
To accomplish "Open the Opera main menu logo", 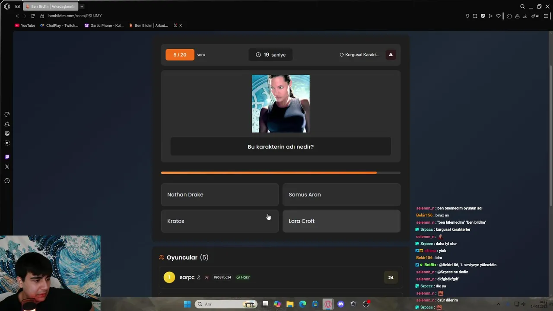I will pyautogui.click(x=7, y=6).
